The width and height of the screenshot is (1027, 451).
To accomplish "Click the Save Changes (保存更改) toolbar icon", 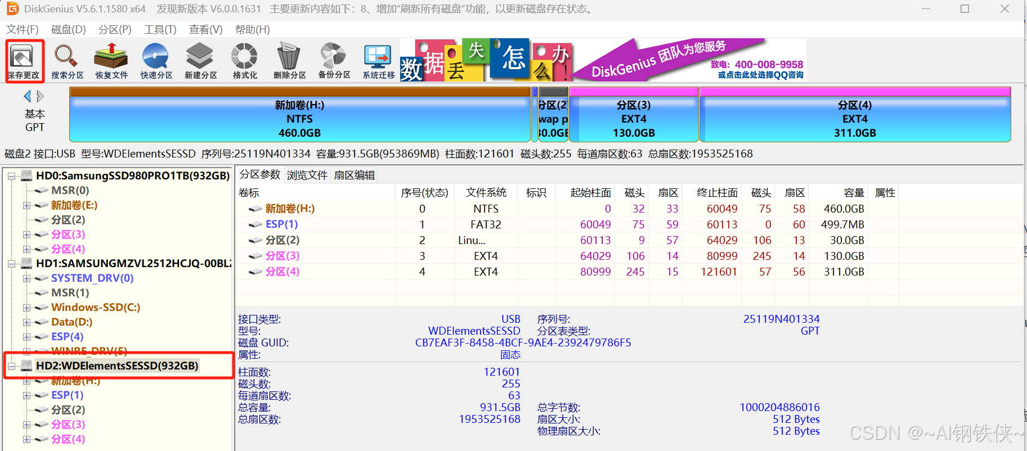I will (x=24, y=61).
